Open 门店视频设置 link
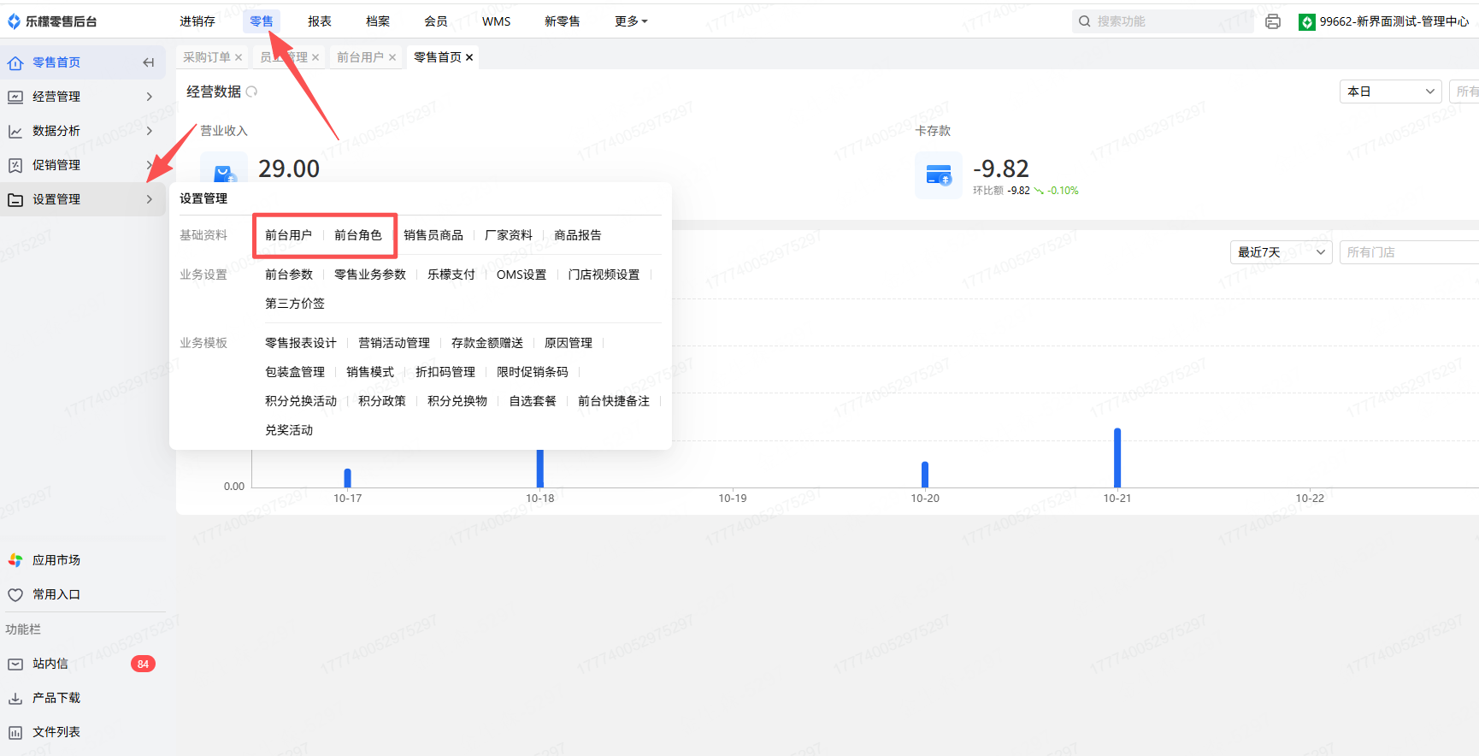Image resolution: width=1479 pixels, height=756 pixels. pyautogui.click(x=604, y=275)
